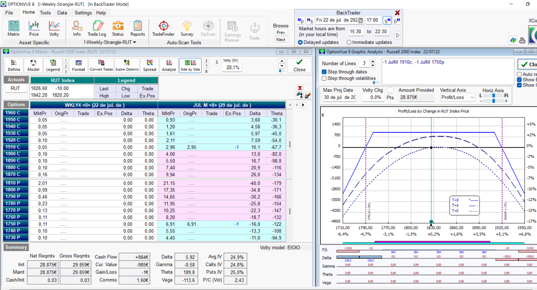
Task: Open the Spread tool in Matrix
Action: 150,65
